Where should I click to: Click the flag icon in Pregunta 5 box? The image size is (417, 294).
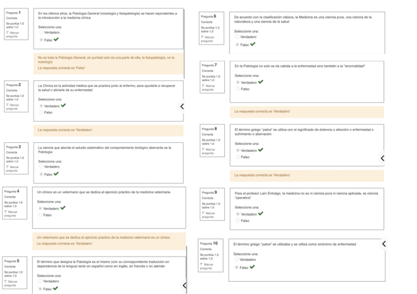[x=5, y=282]
